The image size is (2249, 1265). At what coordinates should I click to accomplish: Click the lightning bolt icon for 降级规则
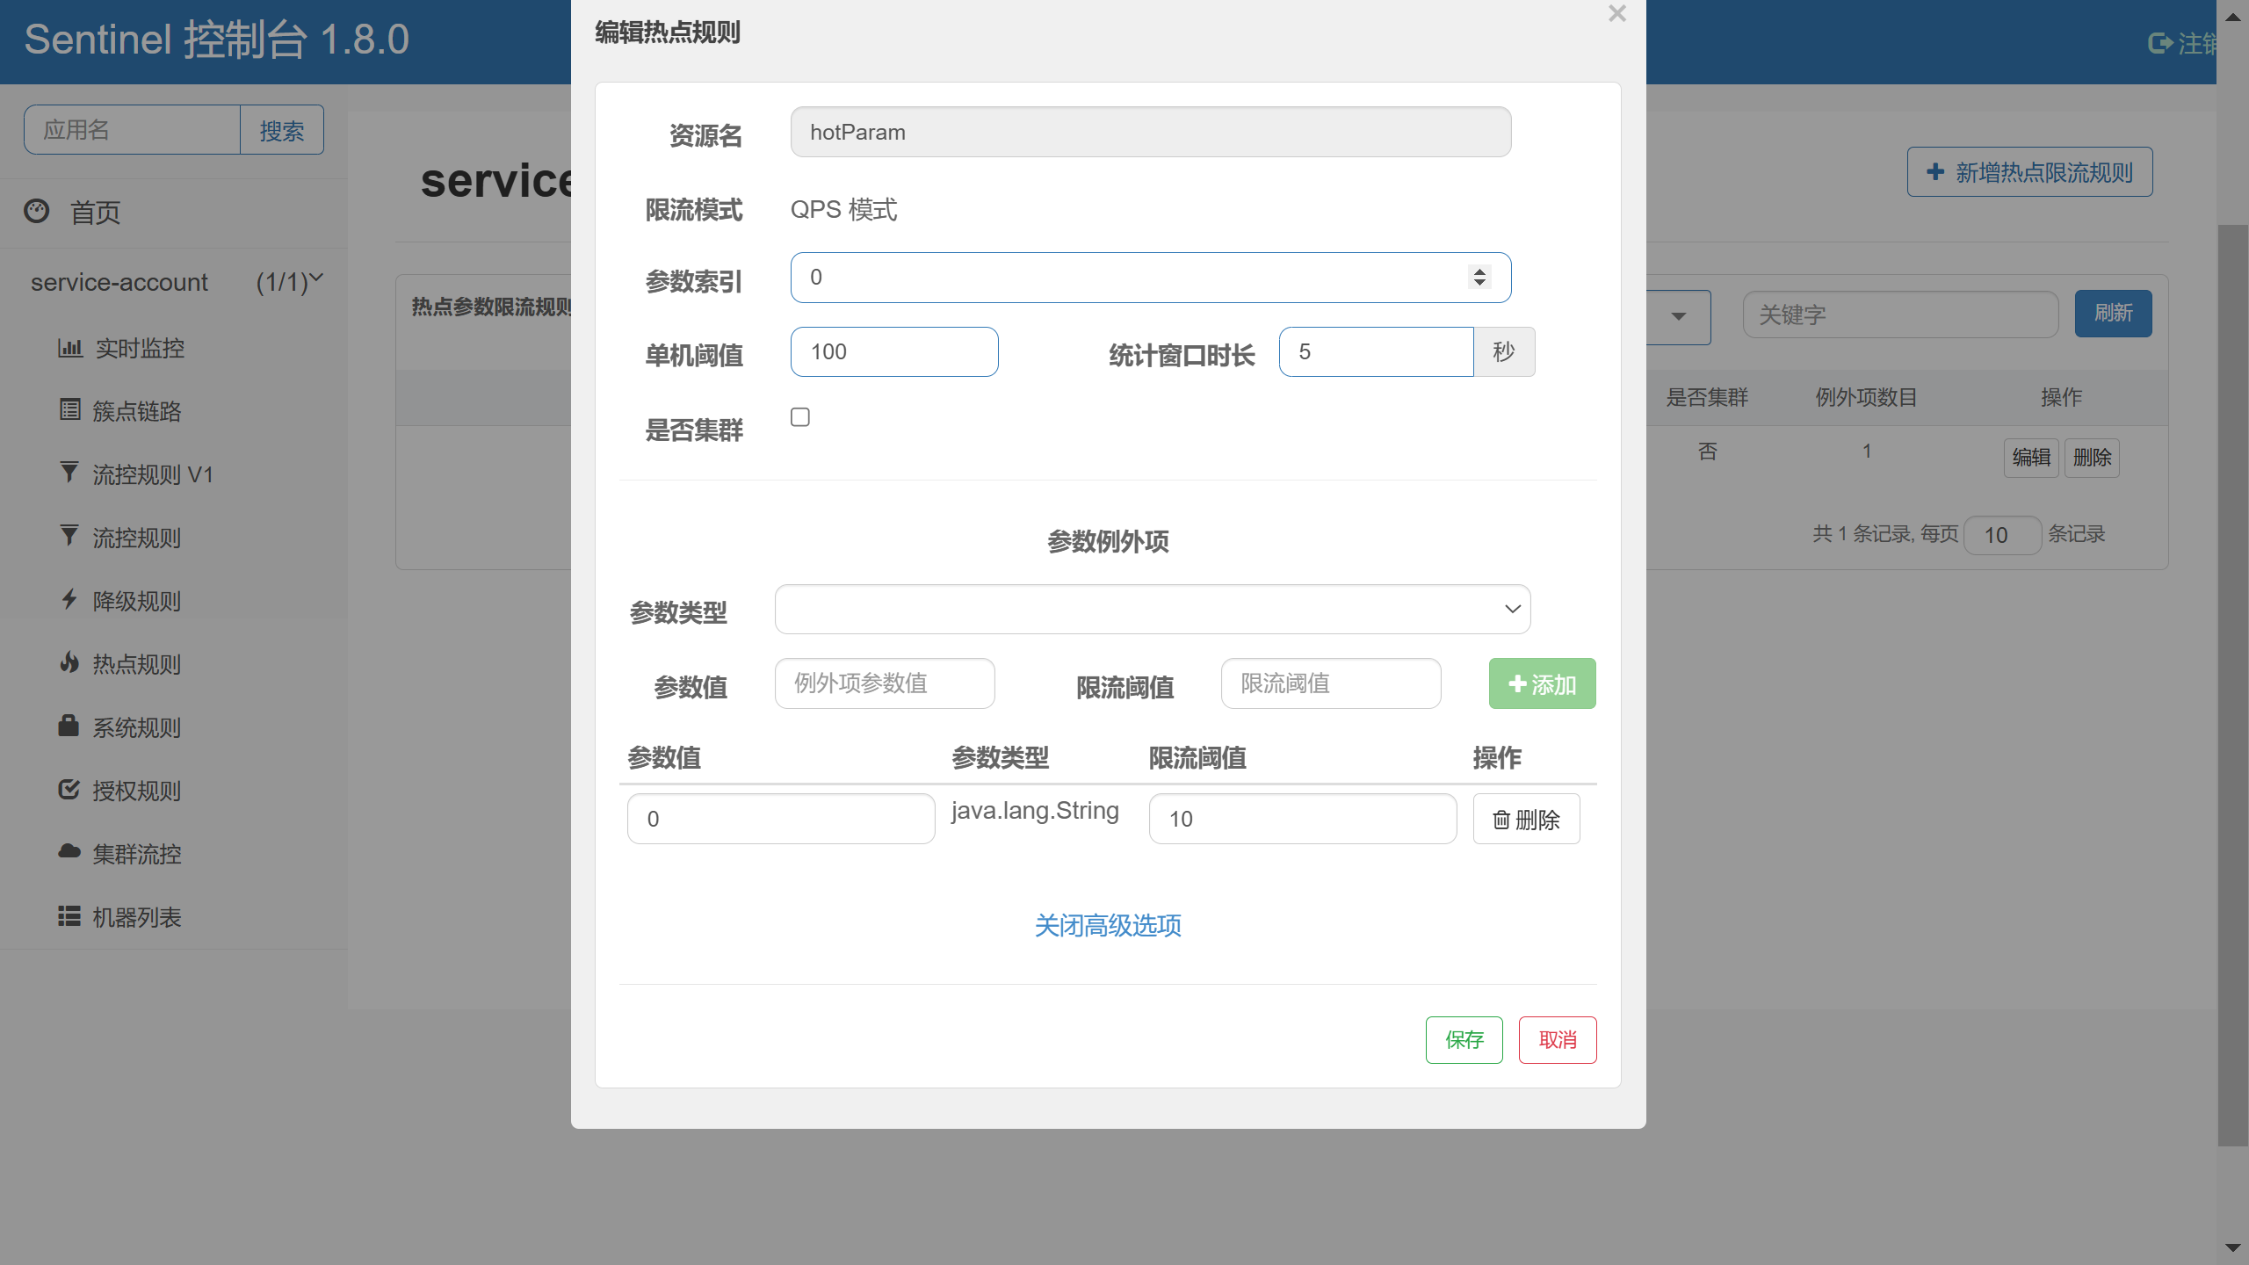tap(69, 599)
